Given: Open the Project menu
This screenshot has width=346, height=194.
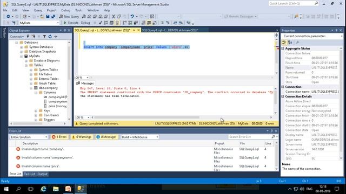Looking at the screenshot, I should [51, 10].
